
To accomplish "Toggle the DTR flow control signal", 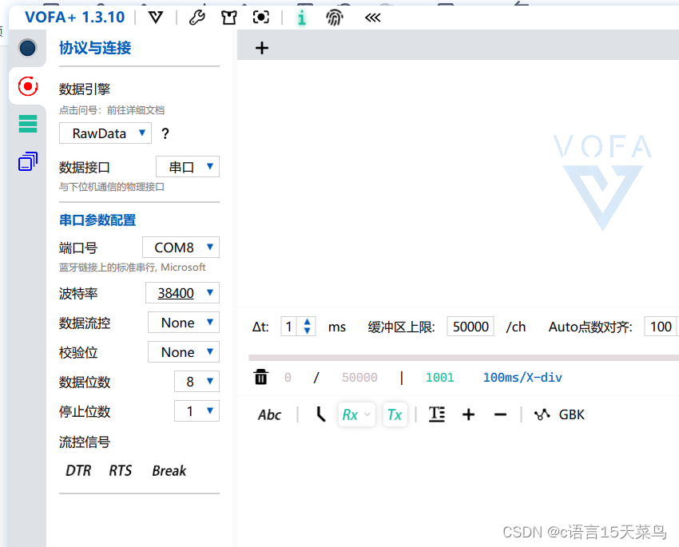I will pyautogui.click(x=78, y=470).
